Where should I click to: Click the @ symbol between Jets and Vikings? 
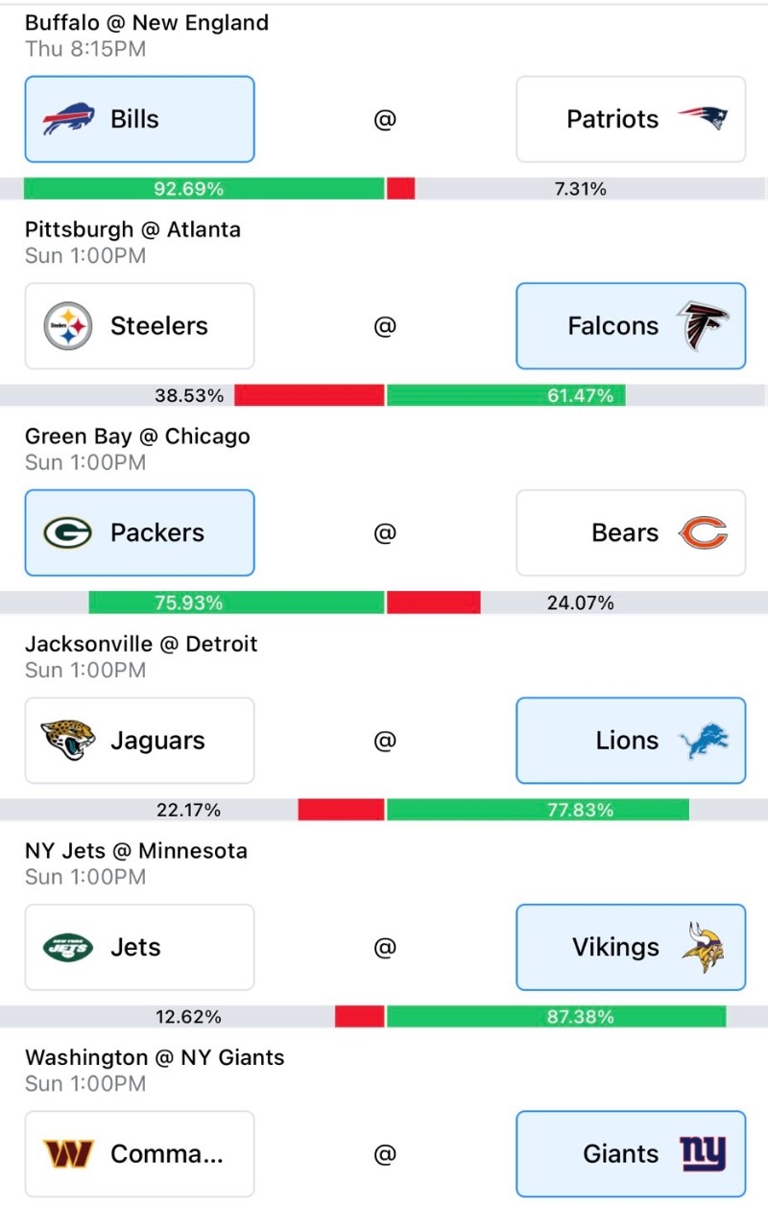pos(385,948)
